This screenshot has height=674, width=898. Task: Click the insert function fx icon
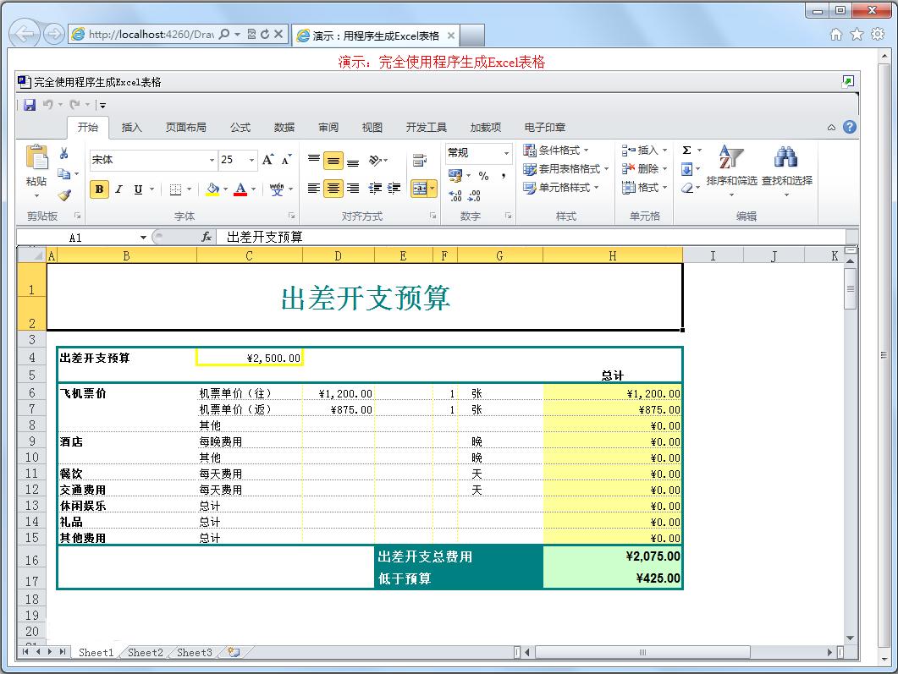click(x=206, y=238)
